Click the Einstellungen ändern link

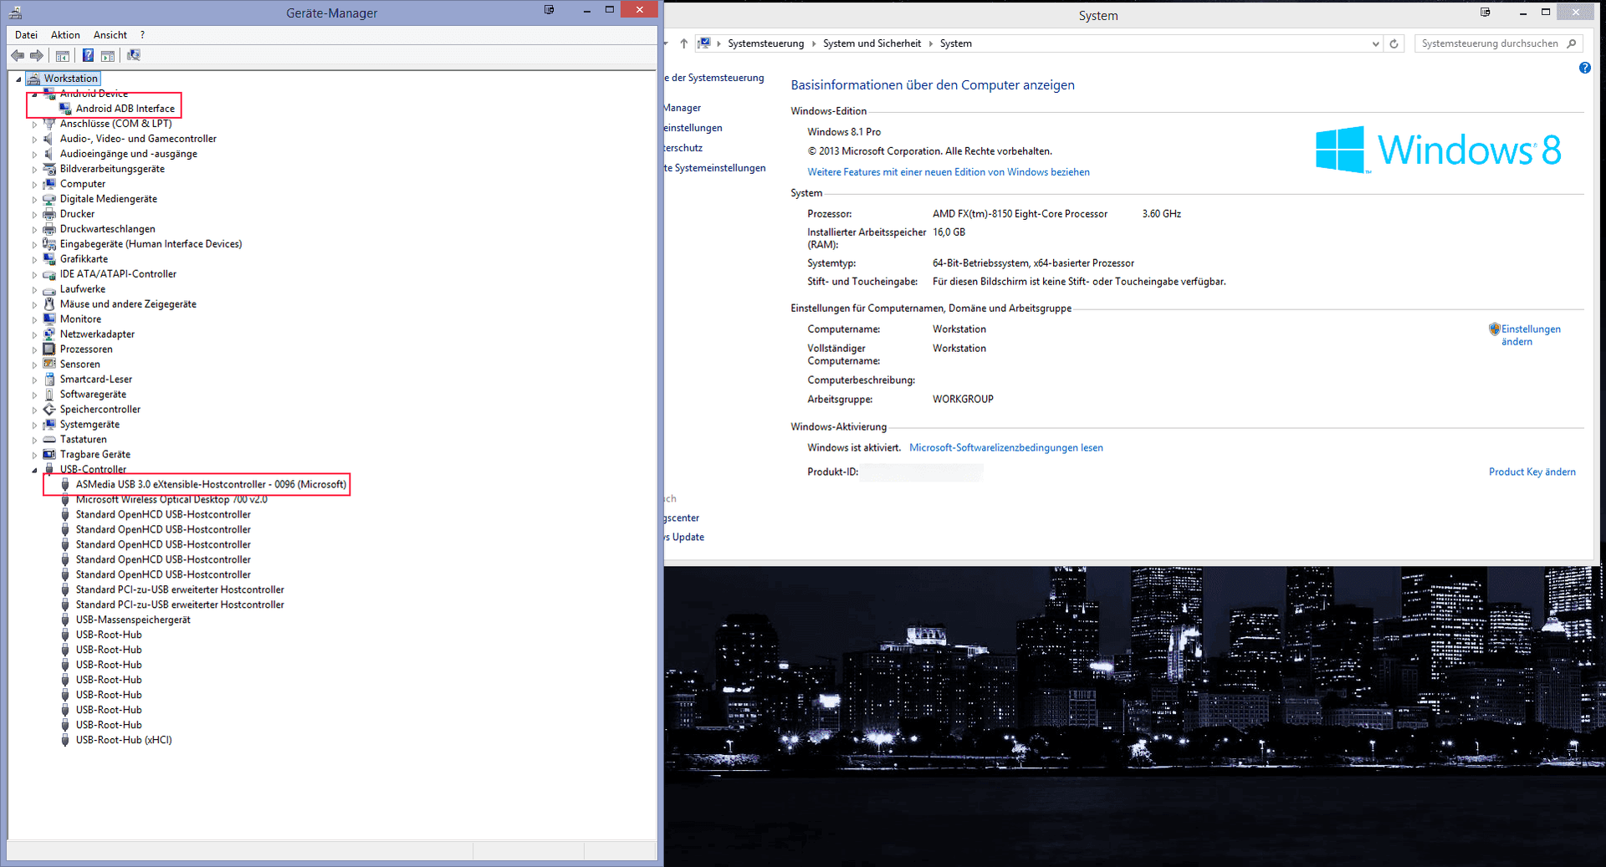(1530, 335)
